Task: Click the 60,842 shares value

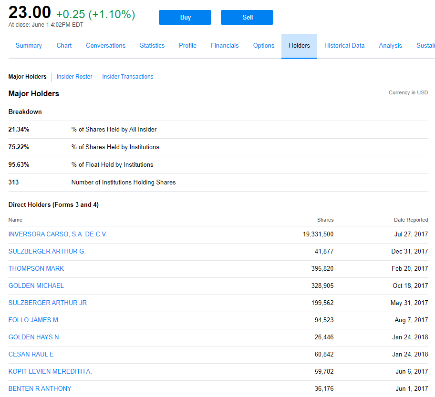Action: click(324, 355)
